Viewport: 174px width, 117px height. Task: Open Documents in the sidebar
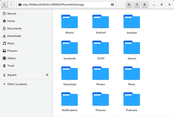pyautogui.click(x=26, y=28)
